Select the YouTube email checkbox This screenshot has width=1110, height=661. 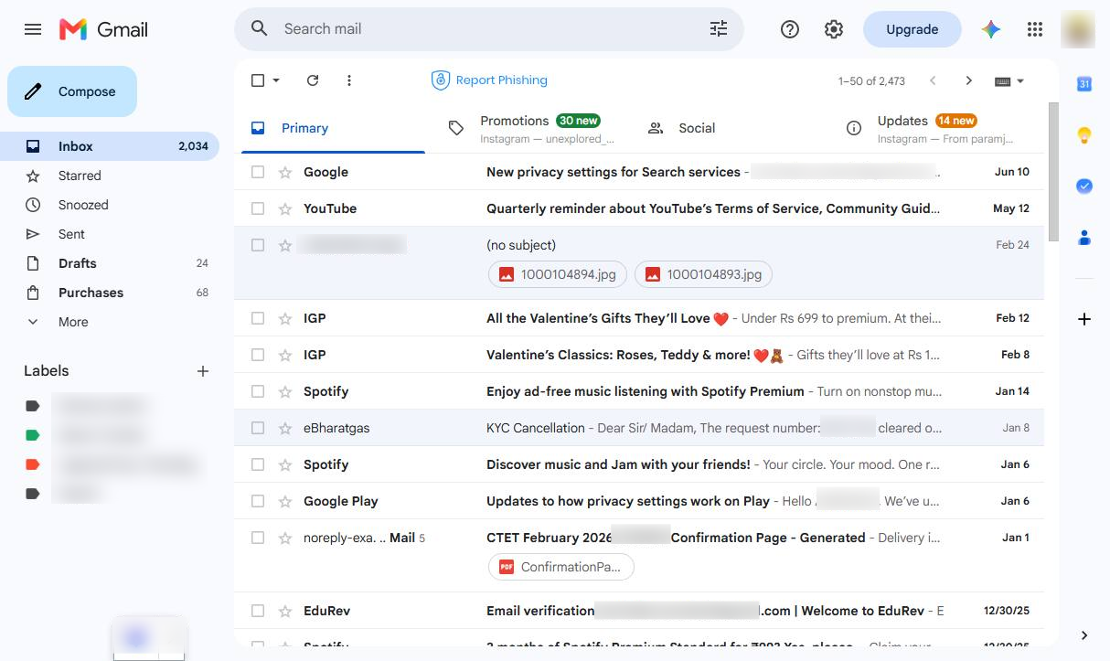258,208
